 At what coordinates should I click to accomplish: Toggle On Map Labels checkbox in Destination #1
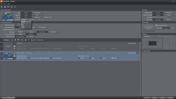click(18, 58)
